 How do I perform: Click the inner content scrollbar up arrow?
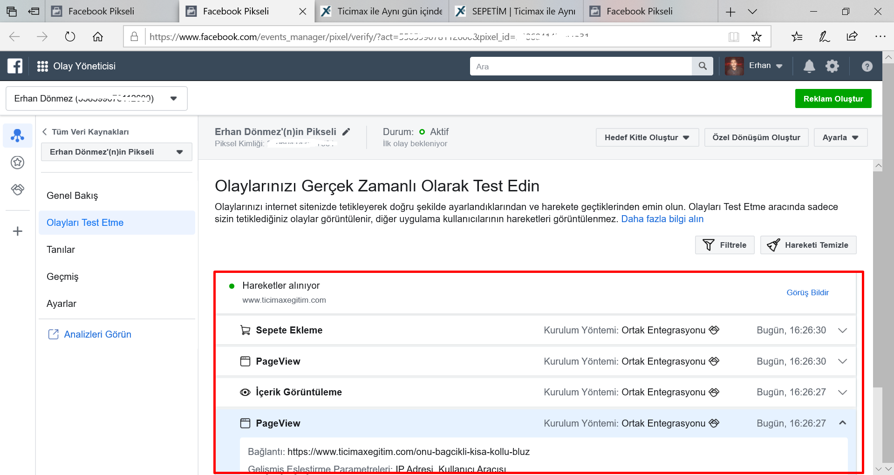pos(878,165)
